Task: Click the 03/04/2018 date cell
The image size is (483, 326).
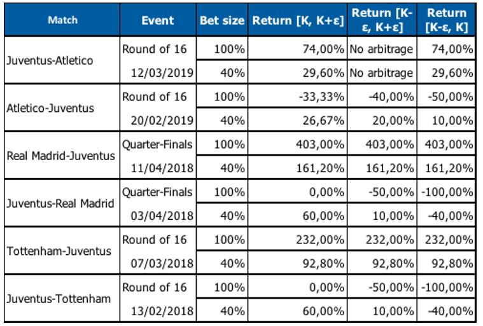Action: coord(158,215)
